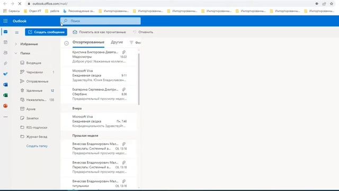Open People contacts in the left rail
Screen dimensions: 339x191
(6, 53)
